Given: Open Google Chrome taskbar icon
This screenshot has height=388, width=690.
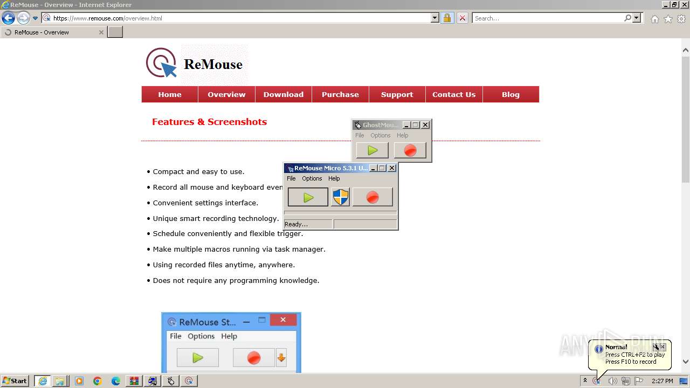Looking at the screenshot, I should coord(98,381).
